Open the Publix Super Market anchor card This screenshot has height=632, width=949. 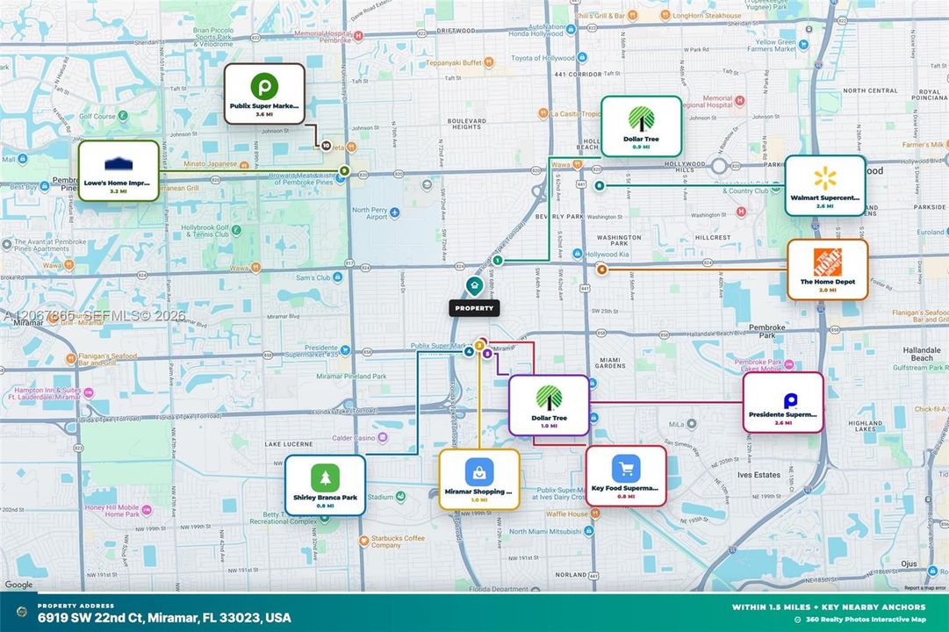pos(264,94)
